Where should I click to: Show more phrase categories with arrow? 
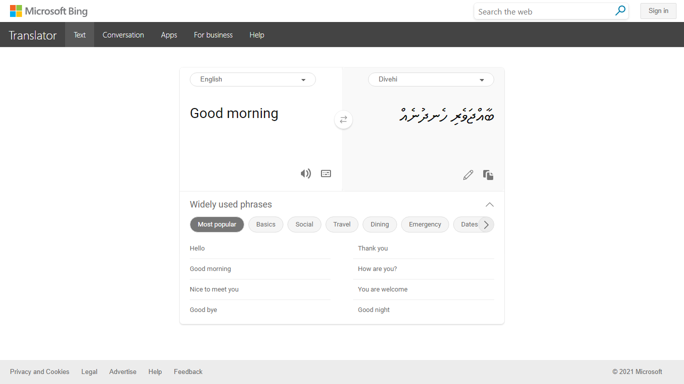click(486, 224)
